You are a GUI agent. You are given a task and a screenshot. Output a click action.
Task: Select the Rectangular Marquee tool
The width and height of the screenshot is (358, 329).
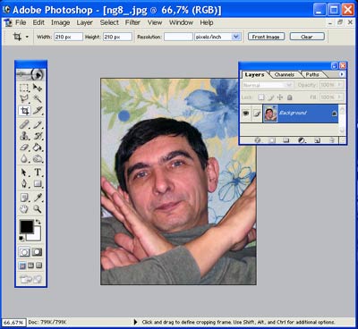pyautogui.click(x=24, y=88)
